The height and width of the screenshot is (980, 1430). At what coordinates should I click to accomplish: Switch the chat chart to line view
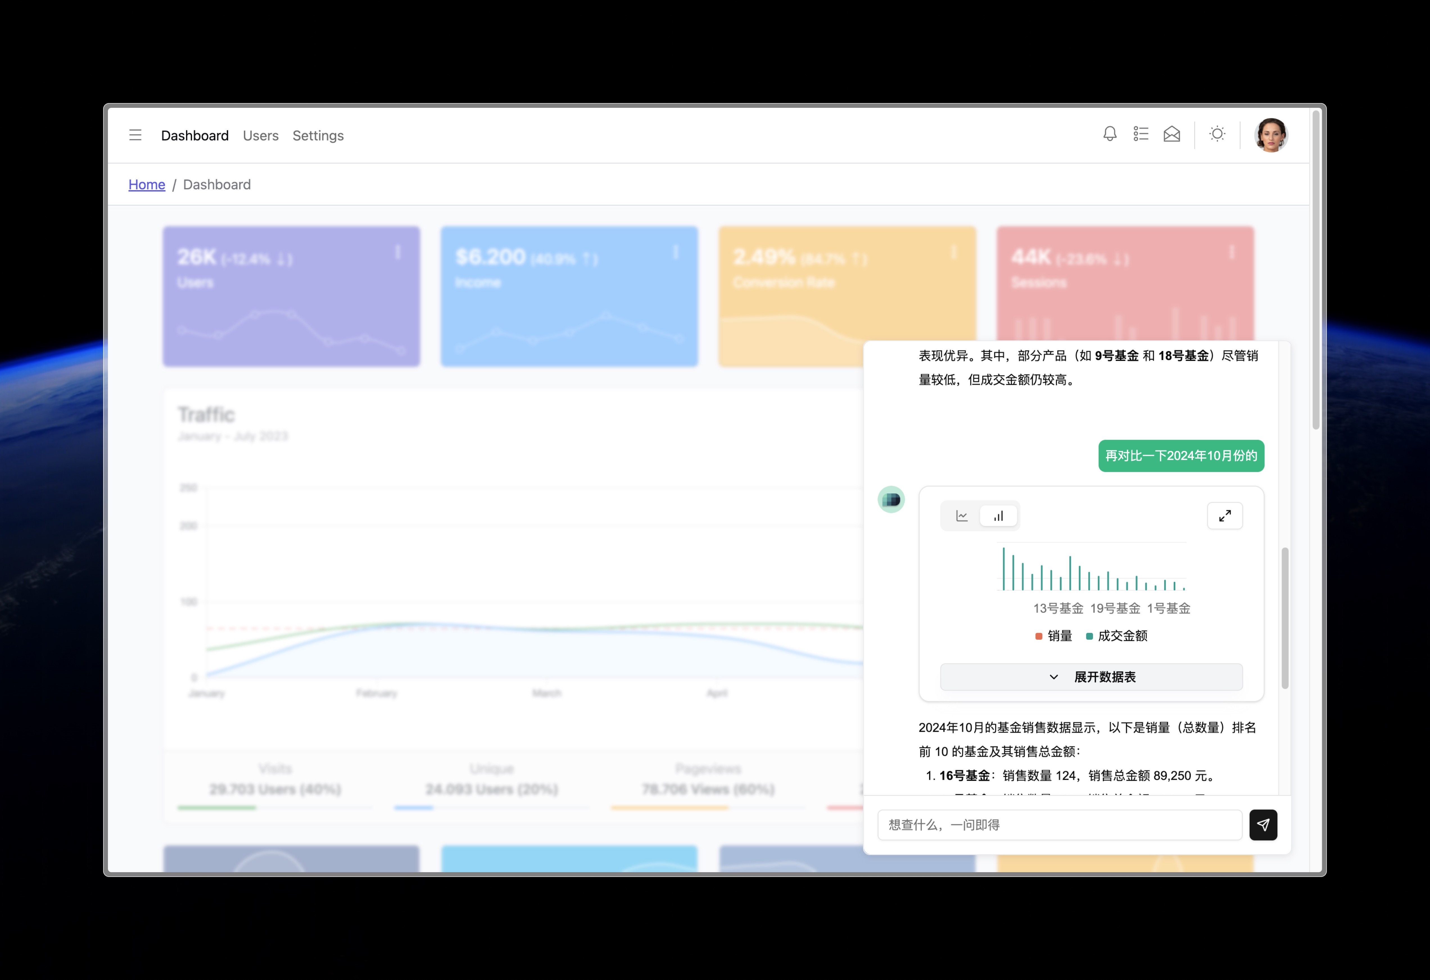point(962,516)
